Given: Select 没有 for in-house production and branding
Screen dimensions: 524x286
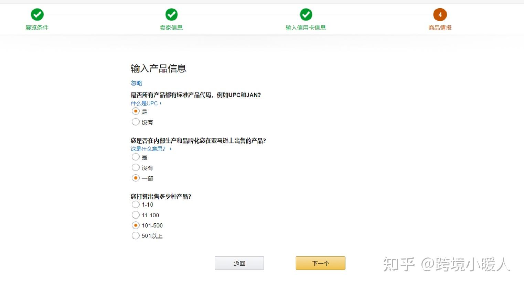Looking at the screenshot, I should [136, 167].
